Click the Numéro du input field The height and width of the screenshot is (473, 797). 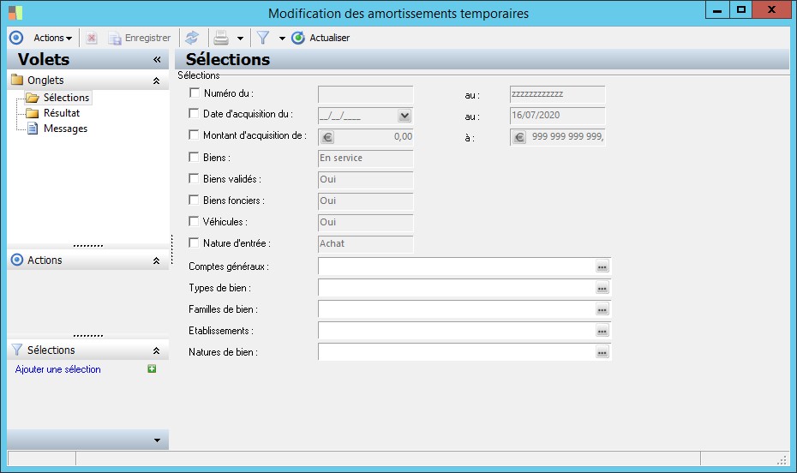pyautogui.click(x=365, y=94)
